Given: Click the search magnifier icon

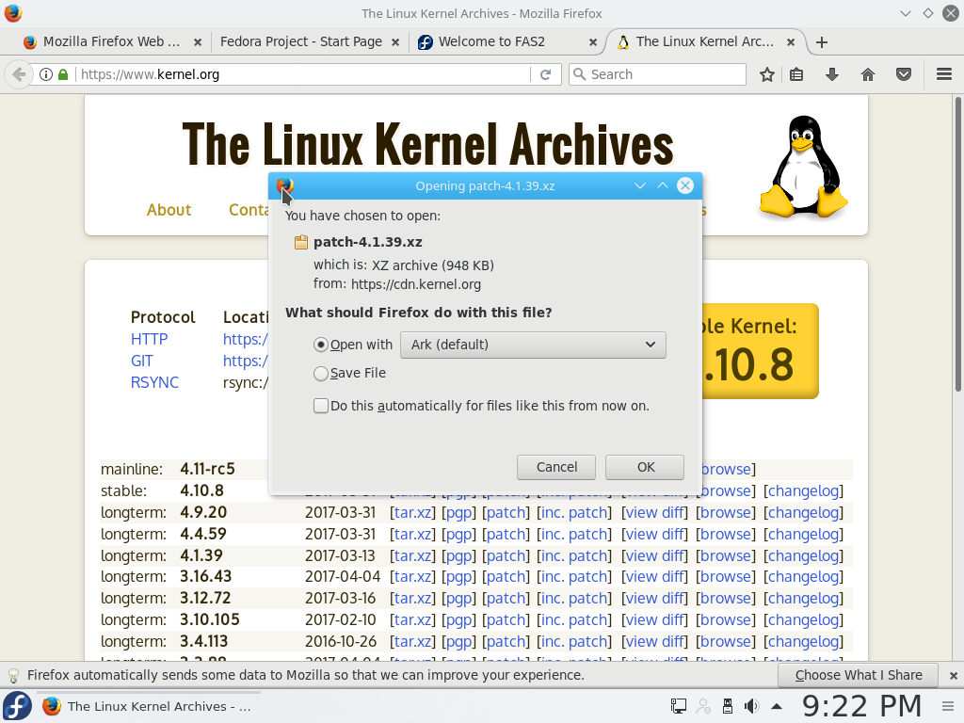Looking at the screenshot, I should point(579,74).
